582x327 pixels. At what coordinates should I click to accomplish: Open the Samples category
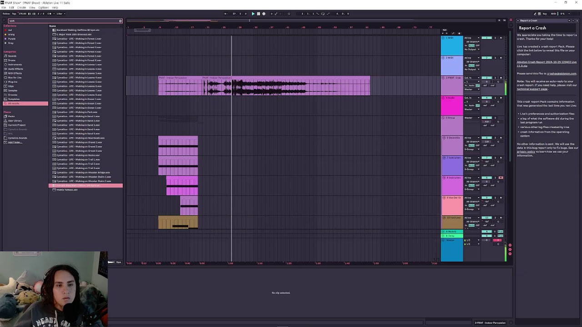13,90
